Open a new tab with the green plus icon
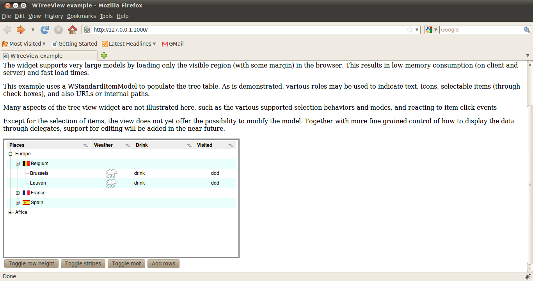Viewport: 533px width, 281px height. pos(103,55)
